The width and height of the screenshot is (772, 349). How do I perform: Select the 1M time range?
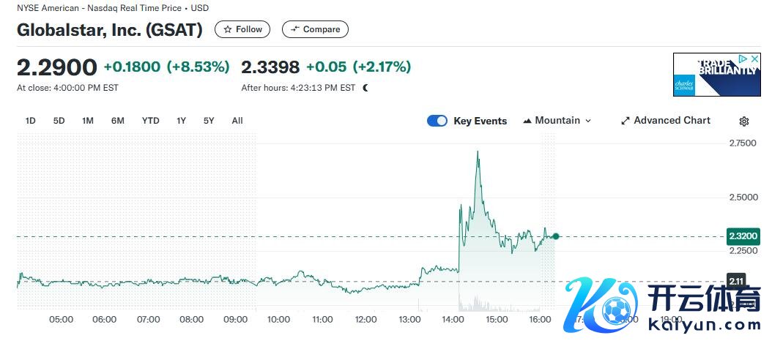[x=88, y=121]
